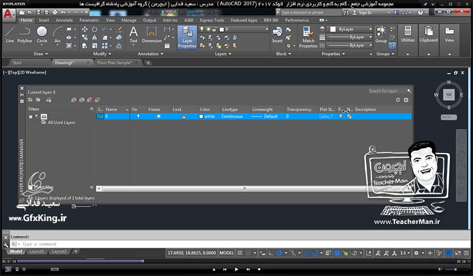Click the video progress bar

237,261
